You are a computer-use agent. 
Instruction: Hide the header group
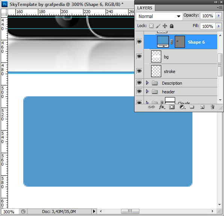pos(139,91)
